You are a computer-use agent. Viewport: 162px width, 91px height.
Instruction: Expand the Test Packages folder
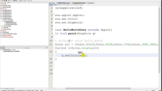2,26
